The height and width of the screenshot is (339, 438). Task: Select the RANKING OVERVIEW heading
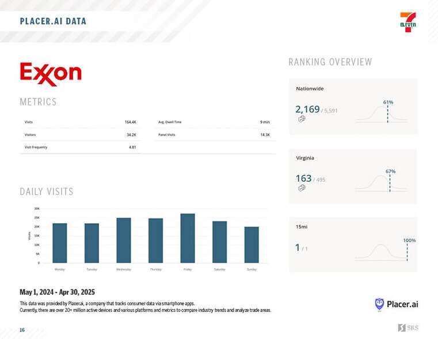330,62
